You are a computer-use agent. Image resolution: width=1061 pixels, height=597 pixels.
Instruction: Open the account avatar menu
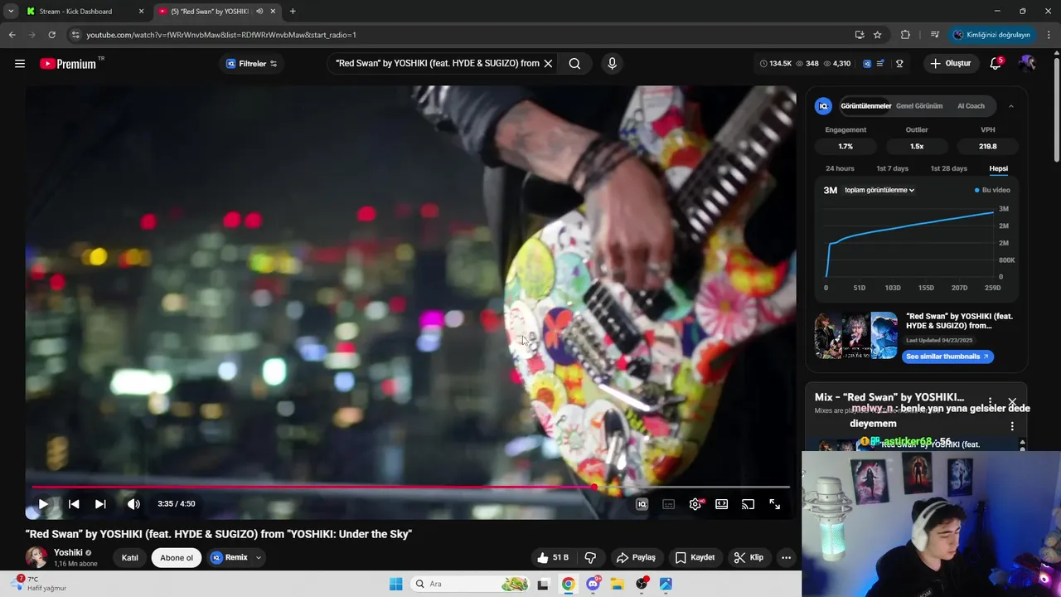coord(1027,64)
